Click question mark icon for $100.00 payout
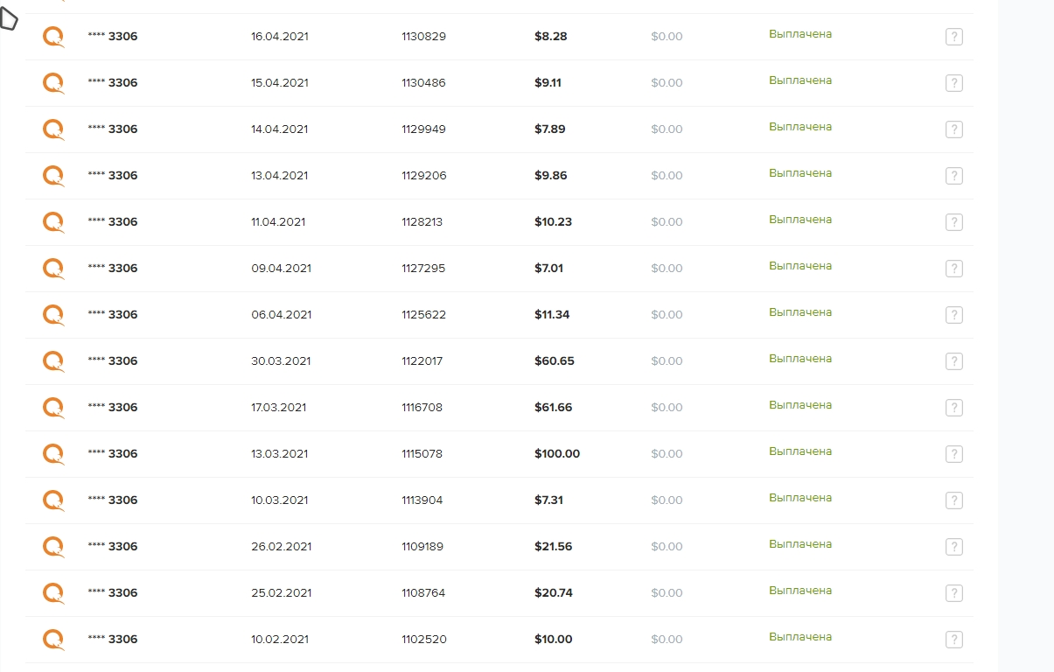 click(x=954, y=454)
